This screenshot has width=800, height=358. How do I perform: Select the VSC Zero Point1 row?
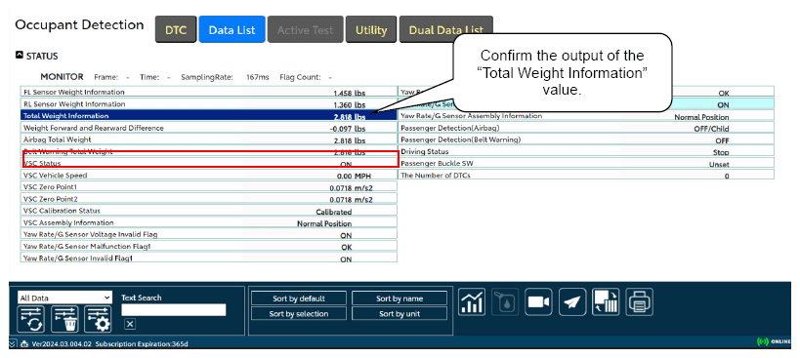coord(209,187)
